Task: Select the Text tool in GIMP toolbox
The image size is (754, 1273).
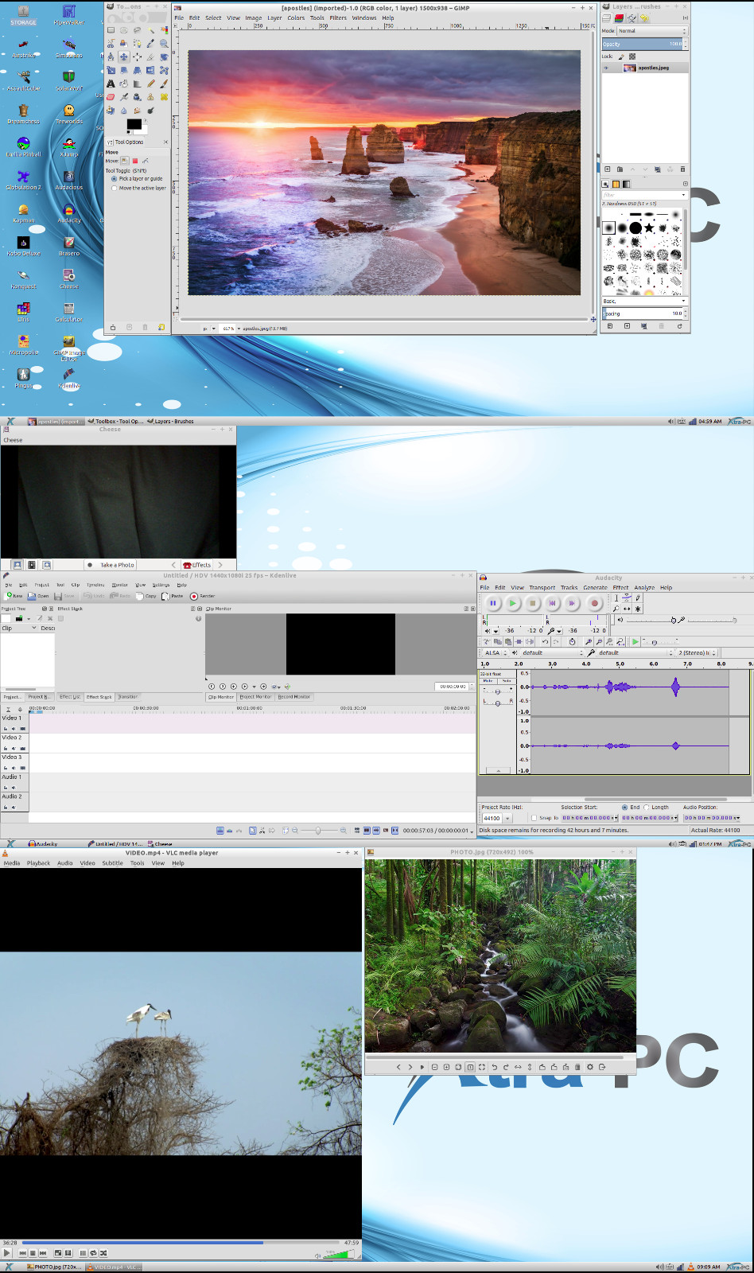Action: [111, 84]
